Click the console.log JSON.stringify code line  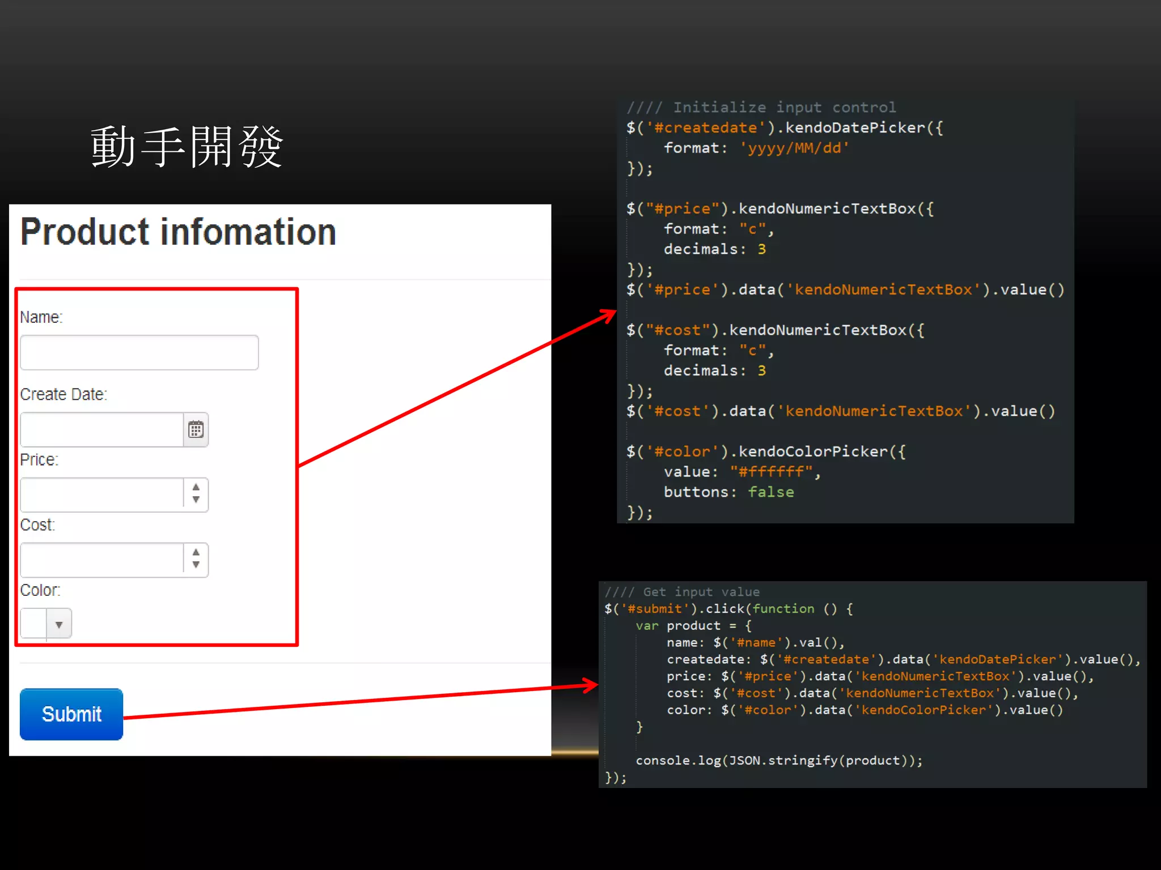tap(779, 760)
